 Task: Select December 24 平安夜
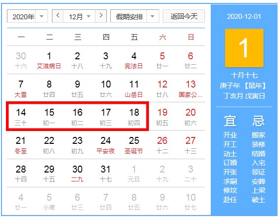point(105,145)
